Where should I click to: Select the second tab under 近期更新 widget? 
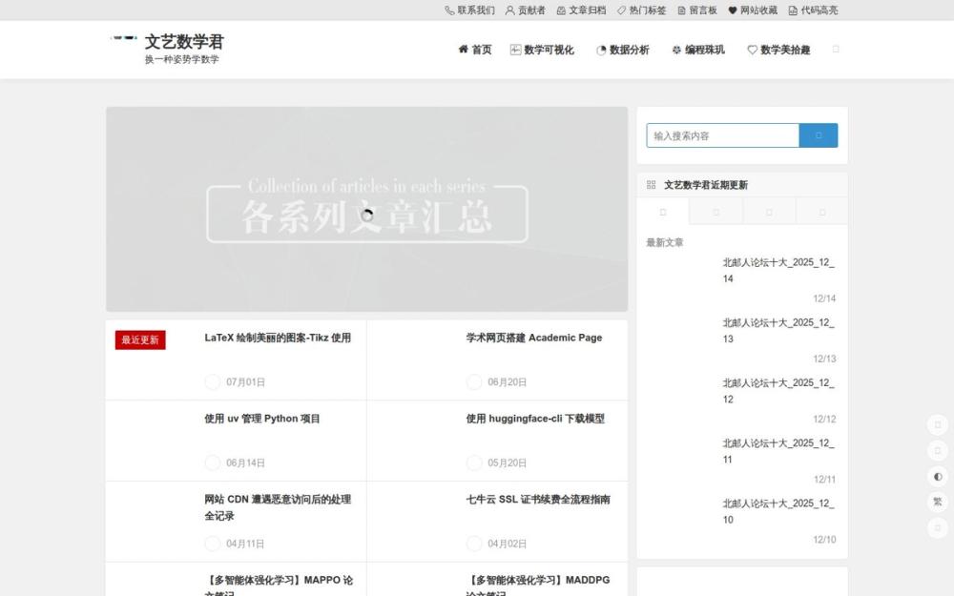click(716, 212)
